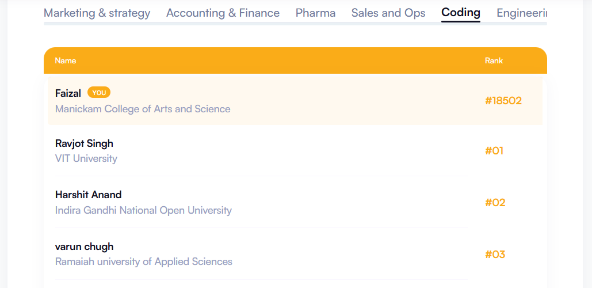Switch to the Marketing & strategy tab
This screenshot has width=592, height=288.
coord(97,13)
